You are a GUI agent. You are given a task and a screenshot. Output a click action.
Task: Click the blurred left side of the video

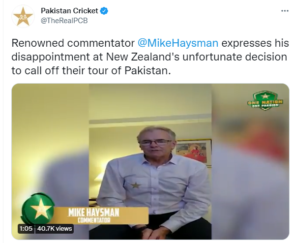50,161
